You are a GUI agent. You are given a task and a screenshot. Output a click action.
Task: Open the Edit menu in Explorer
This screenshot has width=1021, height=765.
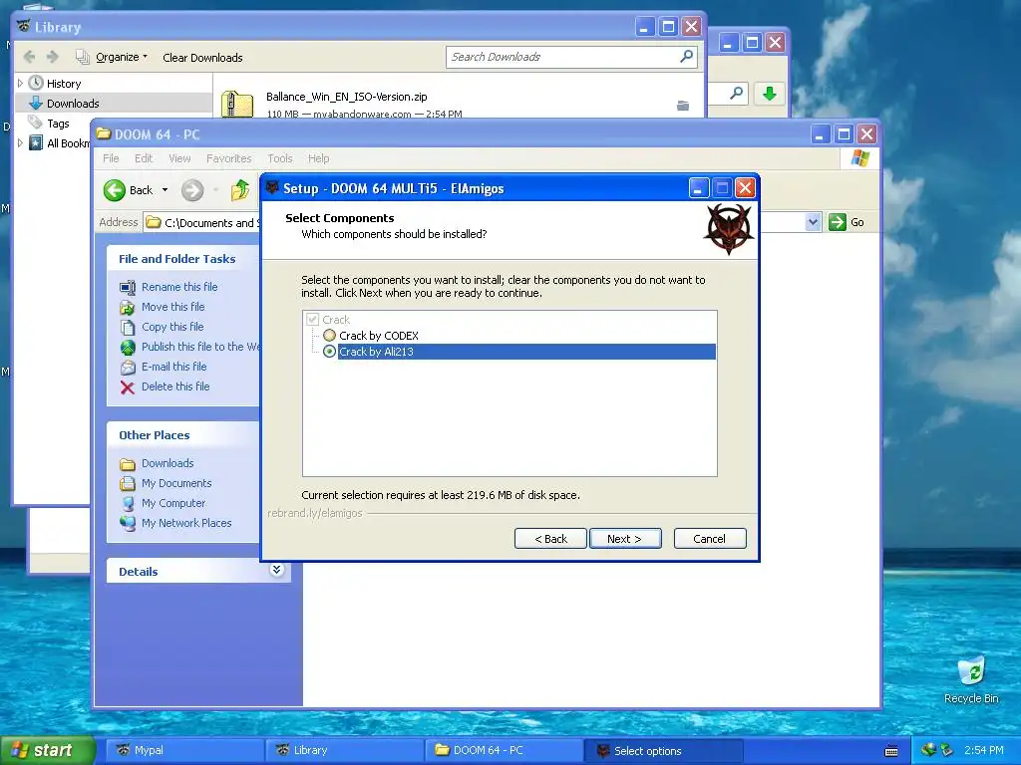pos(144,158)
